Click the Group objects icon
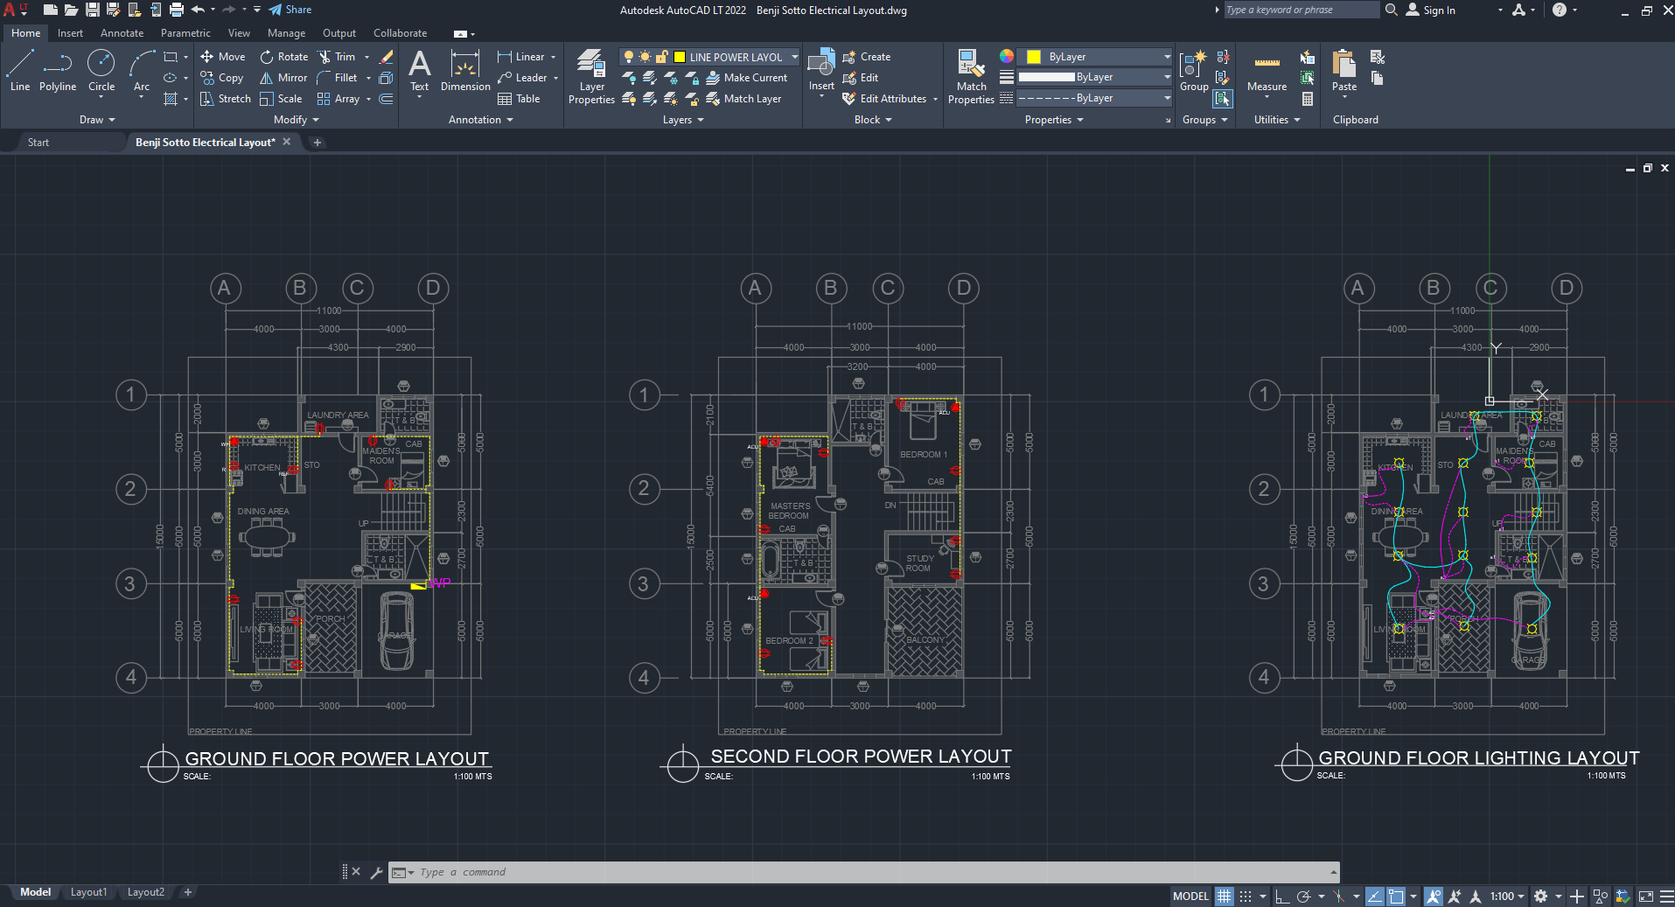 pos(1194,70)
